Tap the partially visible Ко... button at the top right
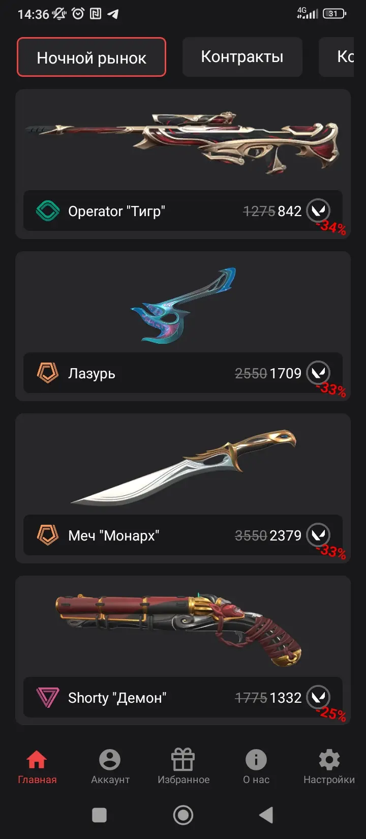 337,57
